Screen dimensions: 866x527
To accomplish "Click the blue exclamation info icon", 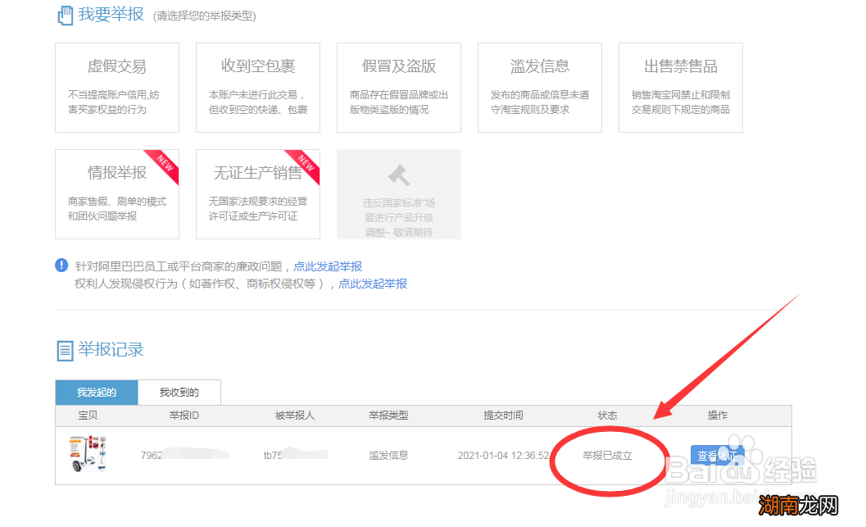I will click(61, 266).
